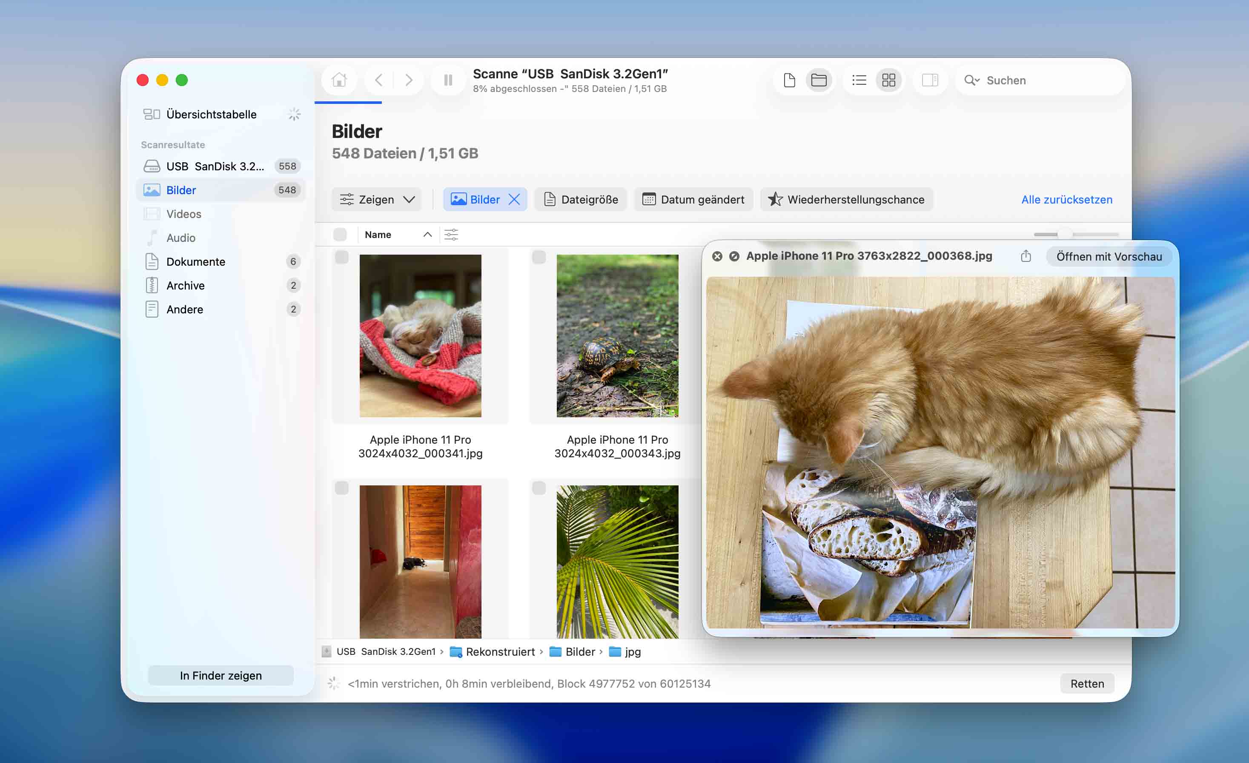Select the Videos category in the sidebar

[x=183, y=213]
